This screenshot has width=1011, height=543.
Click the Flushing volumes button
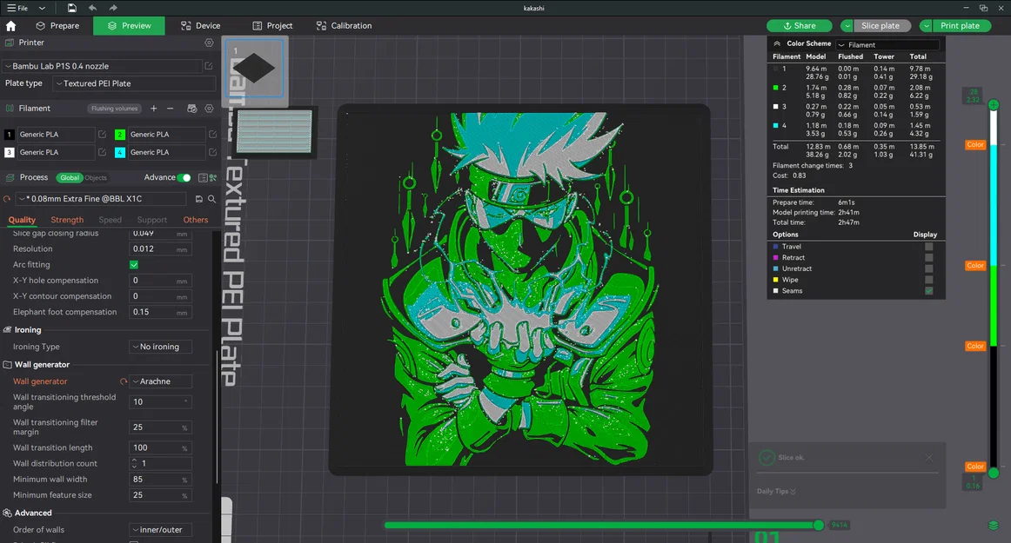point(114,109)
